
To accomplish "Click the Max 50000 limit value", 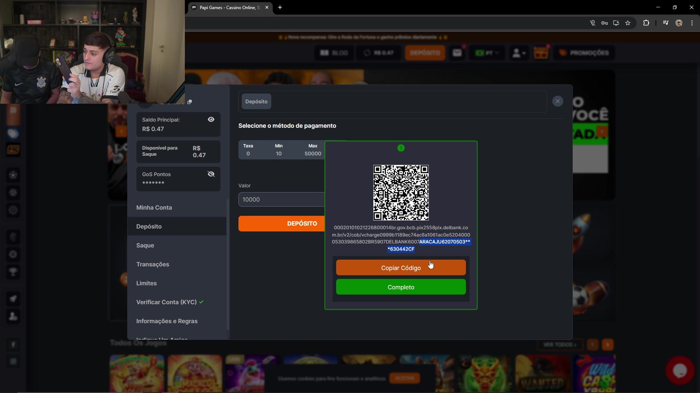I will point(313,154).
